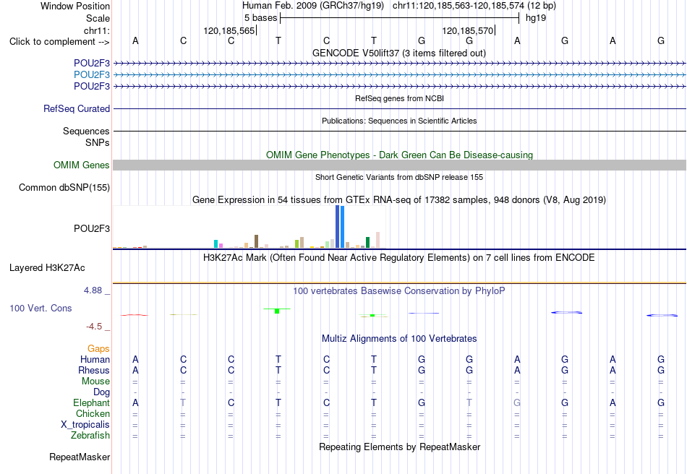687x474 pixels.
Task: Click the 120,185,570 ruler position
Action: point(467,30)
